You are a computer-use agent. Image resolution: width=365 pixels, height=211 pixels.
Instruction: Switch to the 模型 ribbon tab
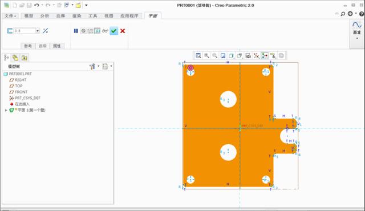(29, 16)
